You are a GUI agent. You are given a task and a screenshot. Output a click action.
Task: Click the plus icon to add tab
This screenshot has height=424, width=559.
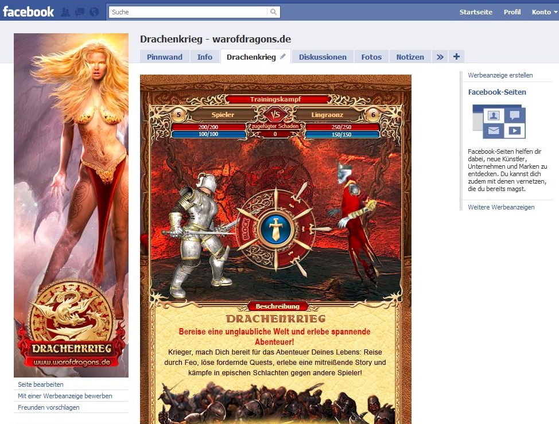456,56
